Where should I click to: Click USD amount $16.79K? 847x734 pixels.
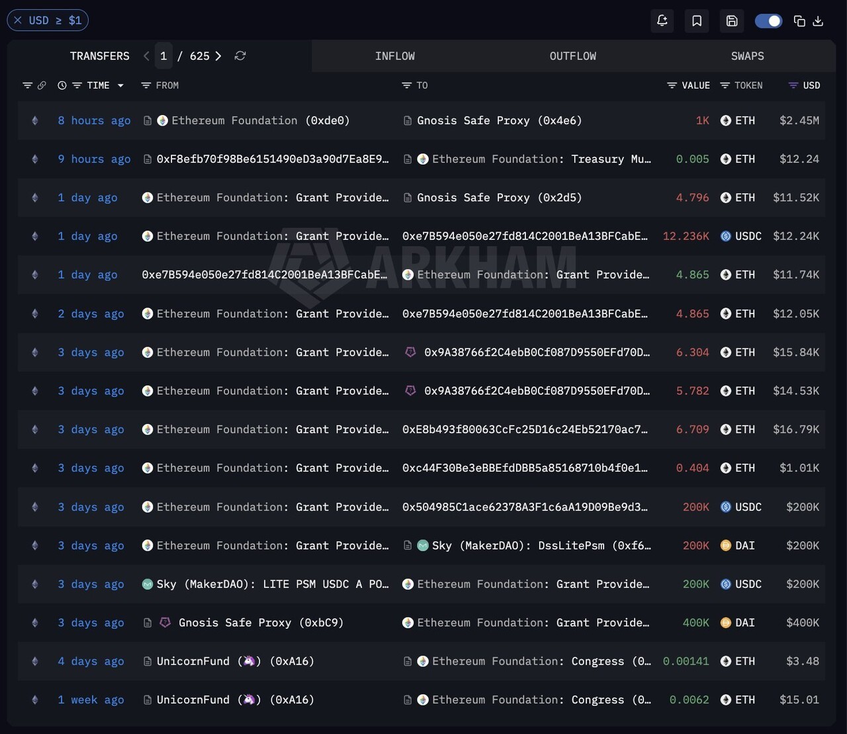(796, 429)
